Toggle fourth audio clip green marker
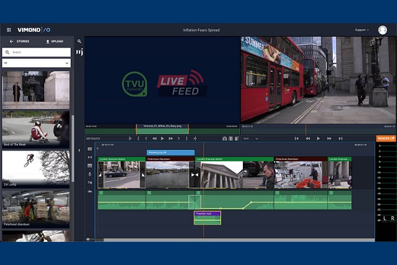 (277, 193)
